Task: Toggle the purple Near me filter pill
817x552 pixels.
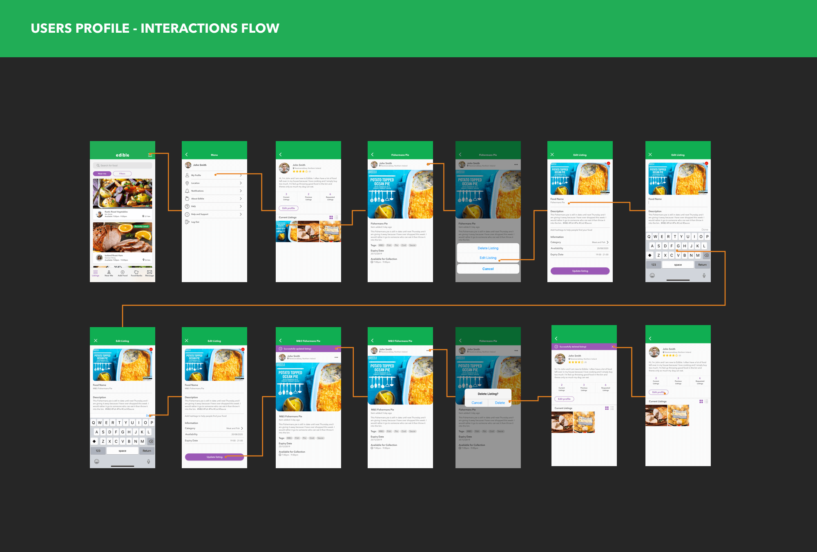Action: pos(102,174)
